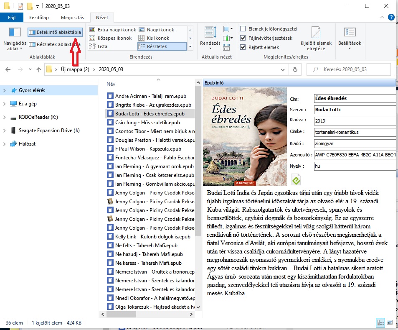Open the Megosztás ribbon tab
Viewport: 398px width, 330px height.
click(72, 18)
